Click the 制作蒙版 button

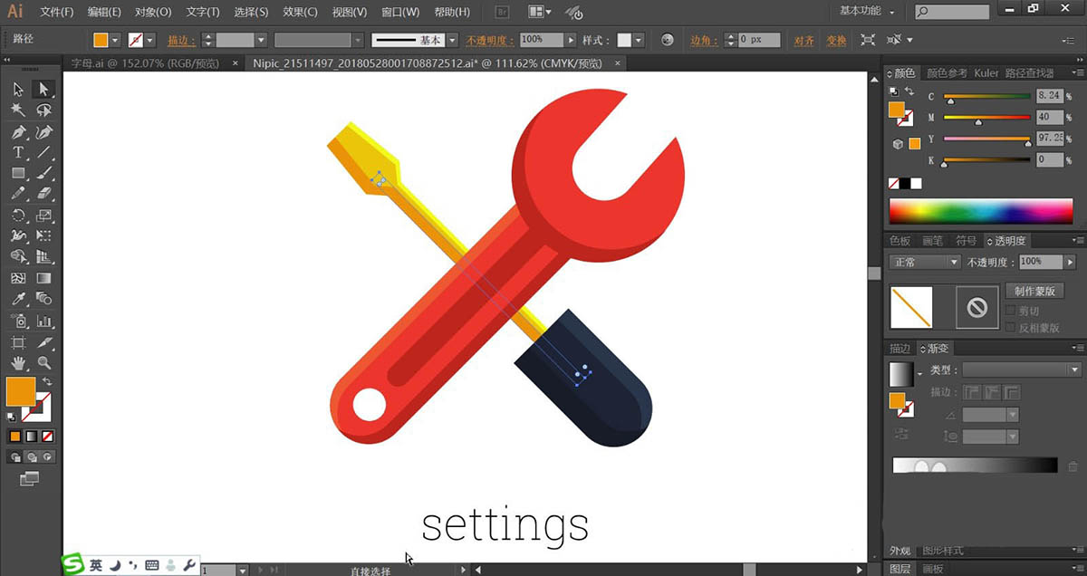pyautogui.click(x=1034, y=292)
